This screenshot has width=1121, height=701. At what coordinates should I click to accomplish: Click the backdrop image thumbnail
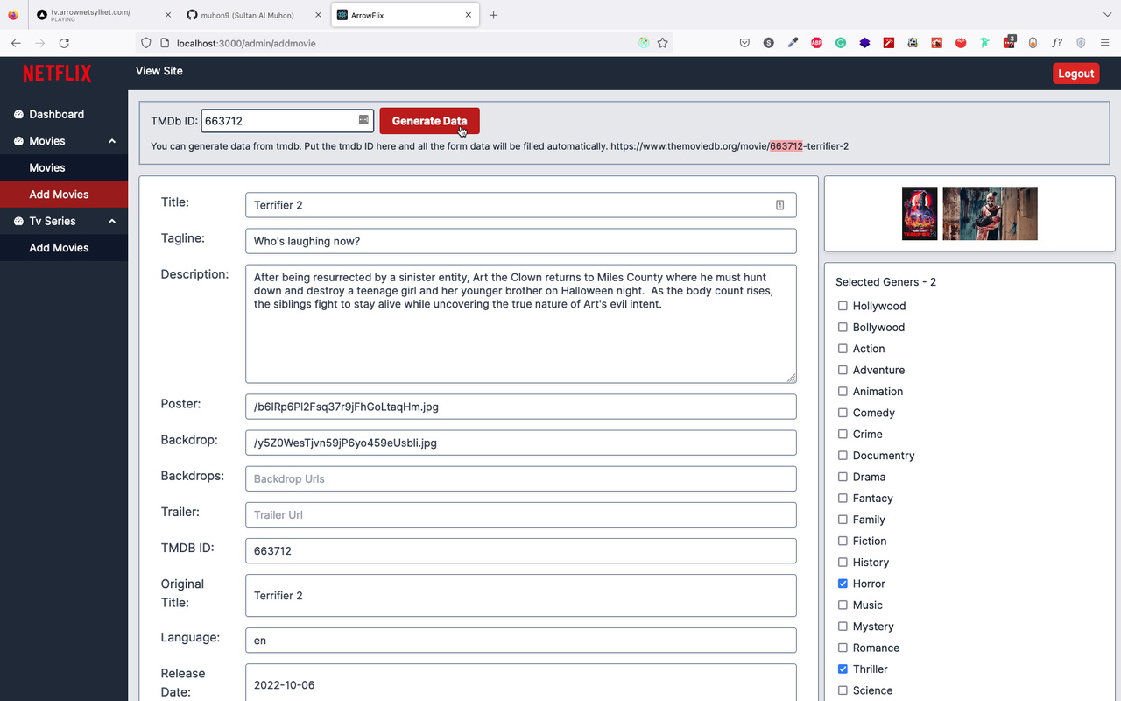(x=990, y=214)
